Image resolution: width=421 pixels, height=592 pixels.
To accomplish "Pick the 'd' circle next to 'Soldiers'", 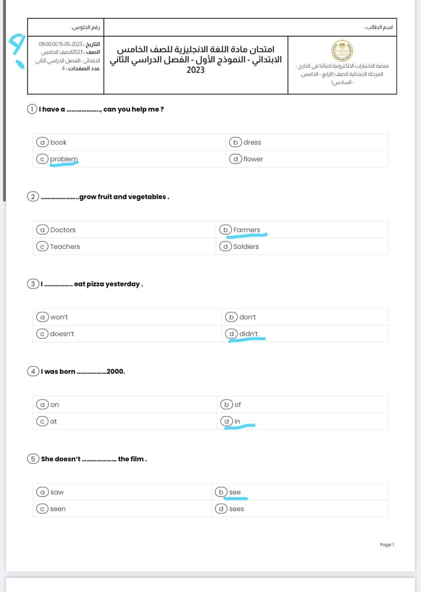I will (x=225, y=246).
